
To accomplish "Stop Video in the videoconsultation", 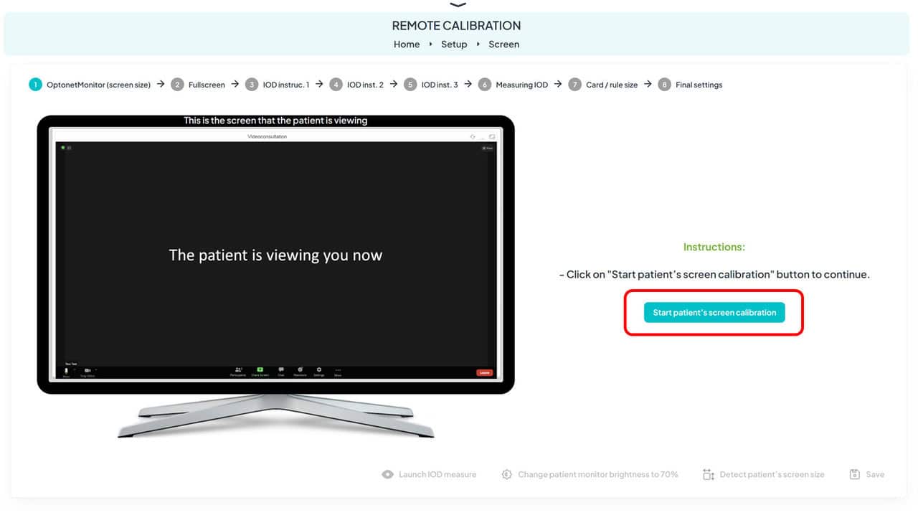I will tap(87, 372).
